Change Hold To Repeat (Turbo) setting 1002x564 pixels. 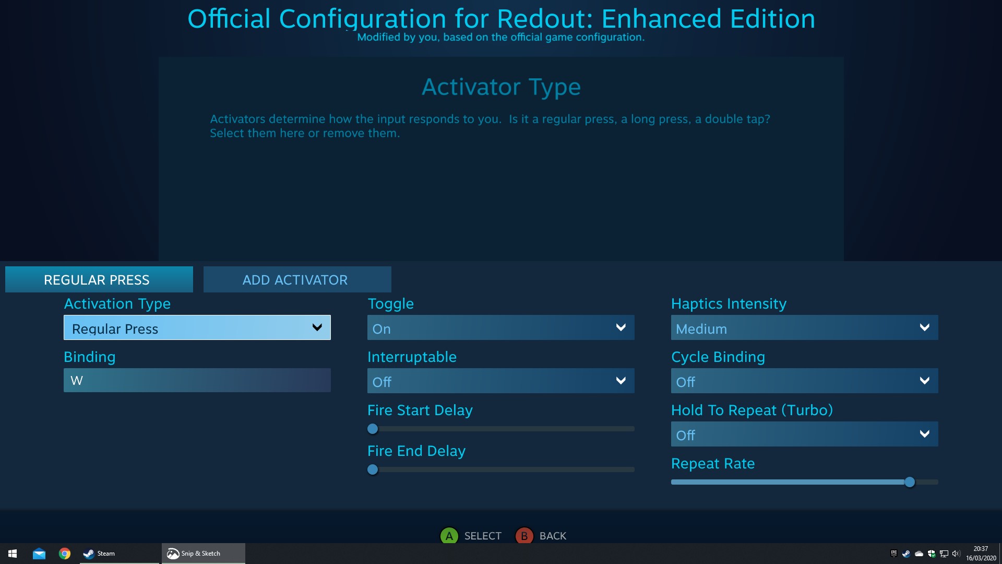804,434
